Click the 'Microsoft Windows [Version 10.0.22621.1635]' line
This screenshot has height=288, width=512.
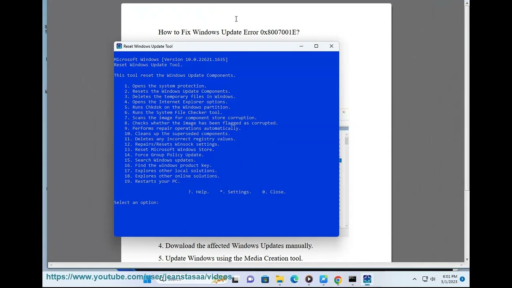[x=171, y=60]
